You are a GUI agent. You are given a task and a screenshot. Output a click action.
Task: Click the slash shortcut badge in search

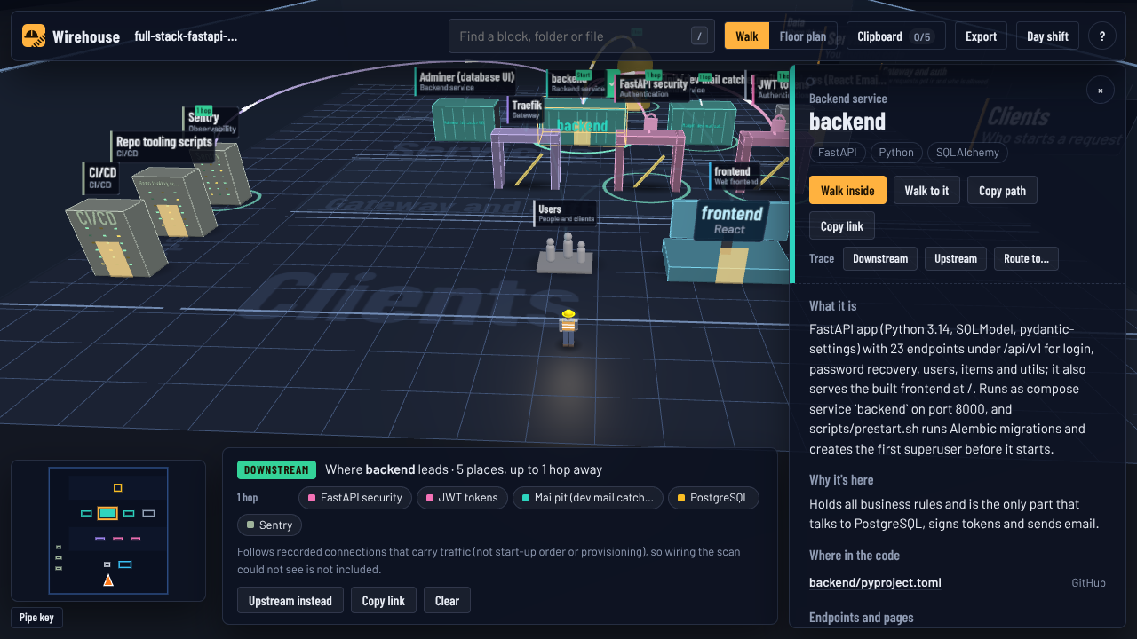pyautogui.click(x=700, y=36)
